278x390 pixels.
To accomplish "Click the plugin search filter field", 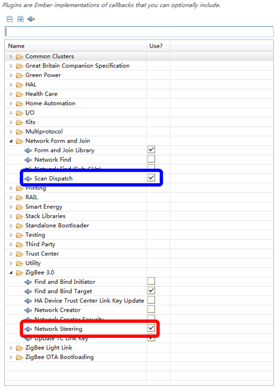I will pos(139,32).
